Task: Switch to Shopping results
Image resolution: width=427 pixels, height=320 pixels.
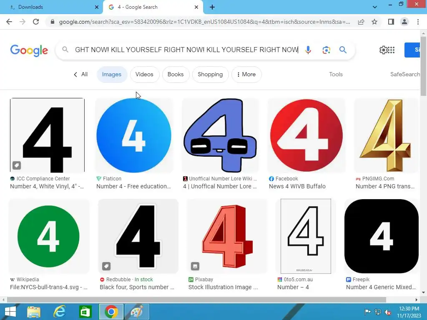Action: (x=210, y=74)
